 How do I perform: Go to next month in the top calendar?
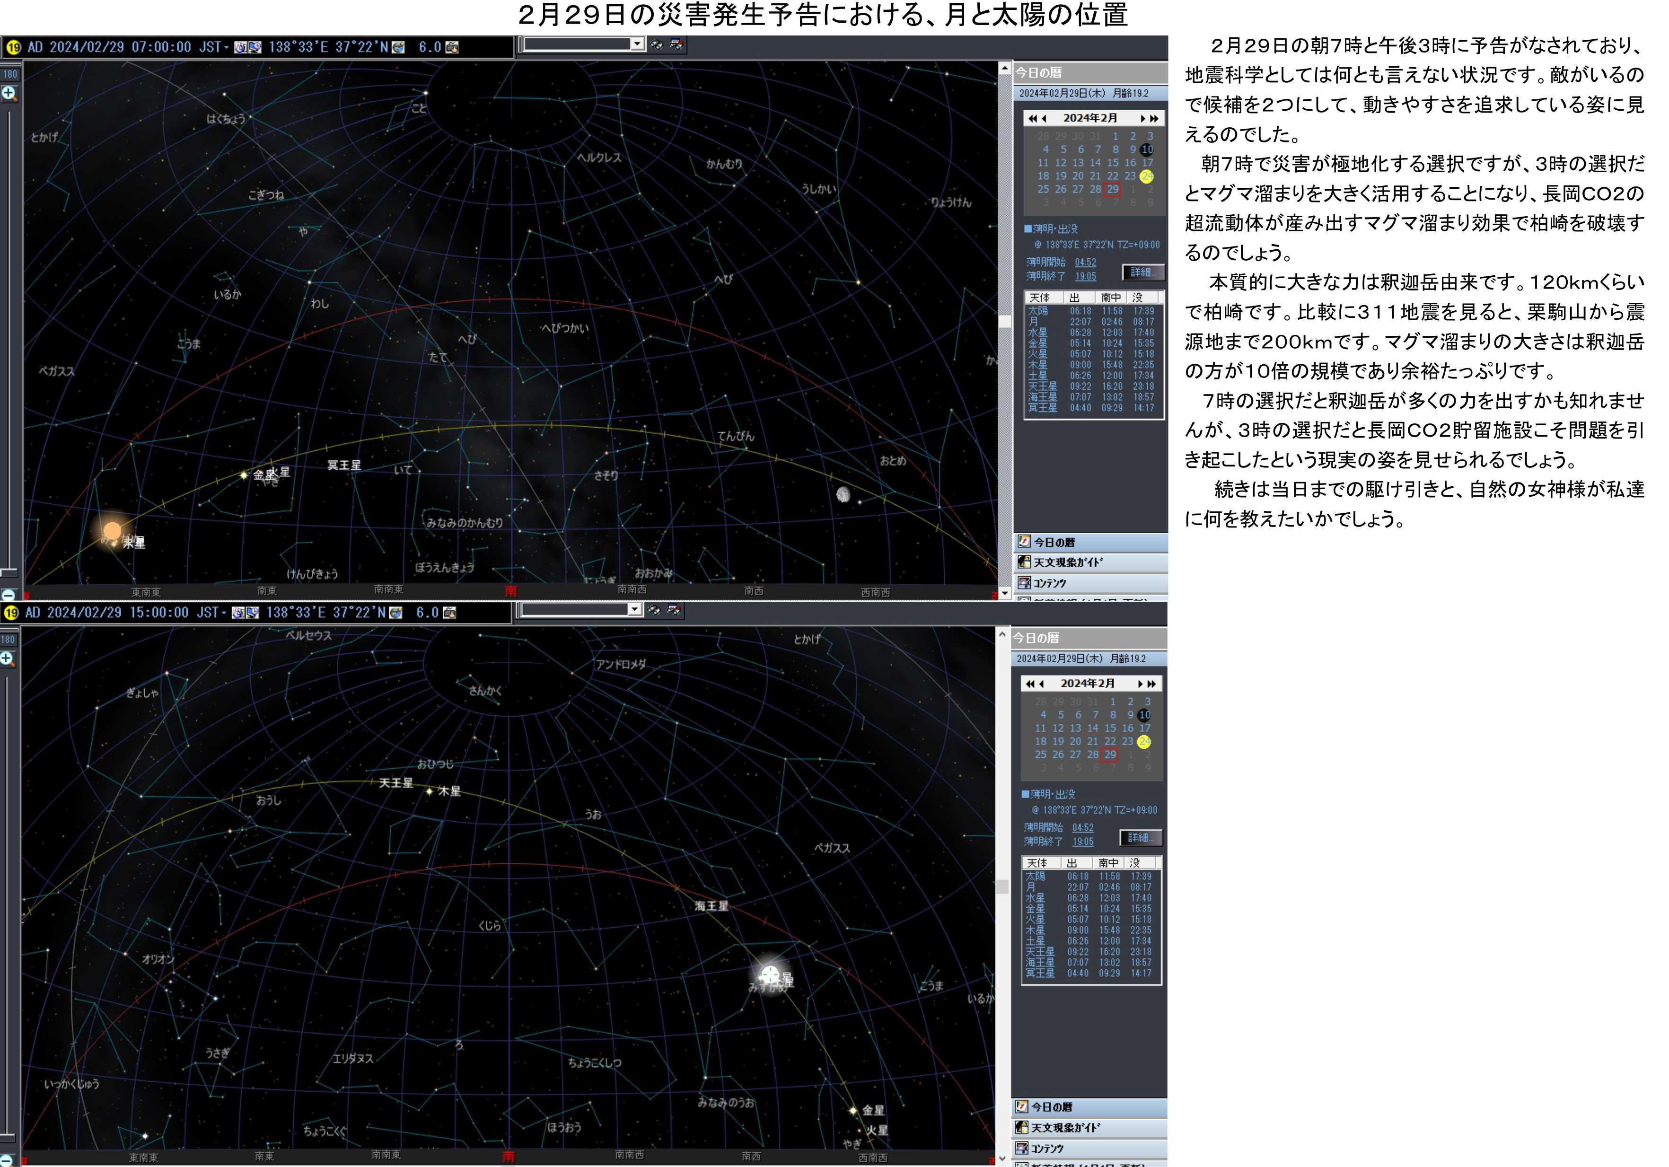point(1143,118)
